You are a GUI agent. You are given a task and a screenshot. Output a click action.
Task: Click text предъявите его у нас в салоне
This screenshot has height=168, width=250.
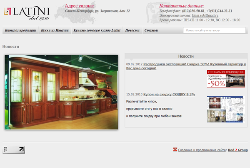click(149, 109)
